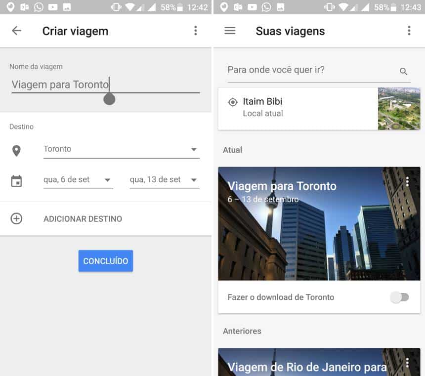Tap the back arrow on Criar viagem
This screenshot has height=376, width=425.
[16, 31]
